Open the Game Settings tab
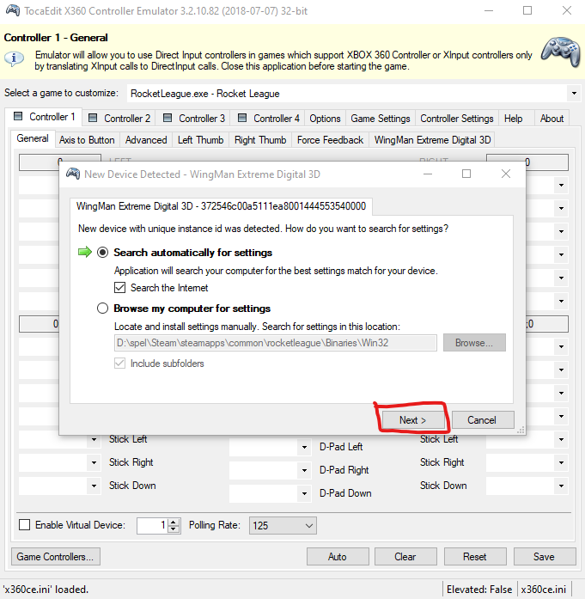 coord(381,119)
